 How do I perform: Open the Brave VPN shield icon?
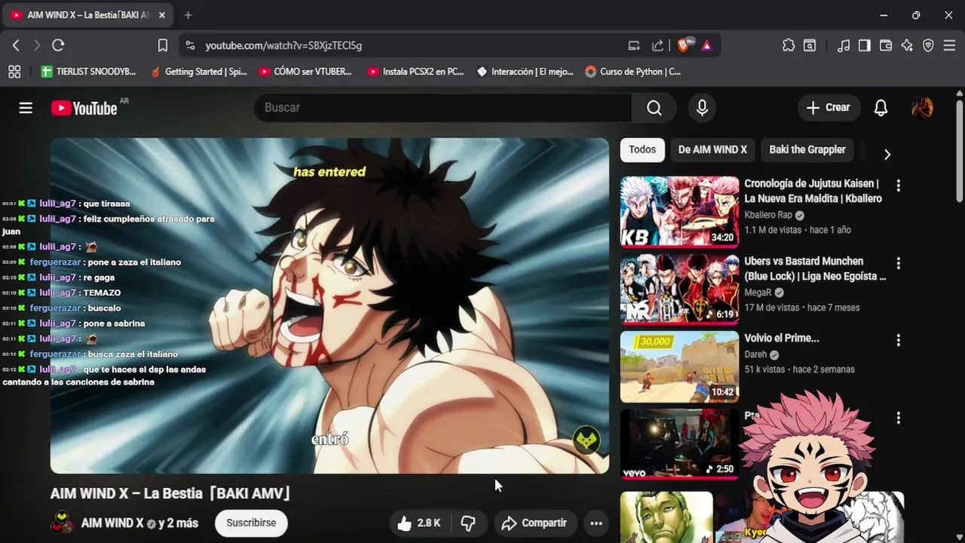point(928,45)
